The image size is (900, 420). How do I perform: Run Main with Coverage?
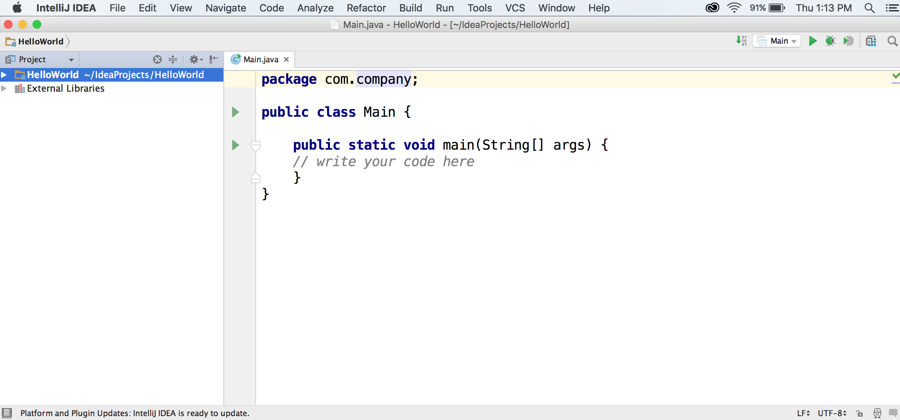848,41
